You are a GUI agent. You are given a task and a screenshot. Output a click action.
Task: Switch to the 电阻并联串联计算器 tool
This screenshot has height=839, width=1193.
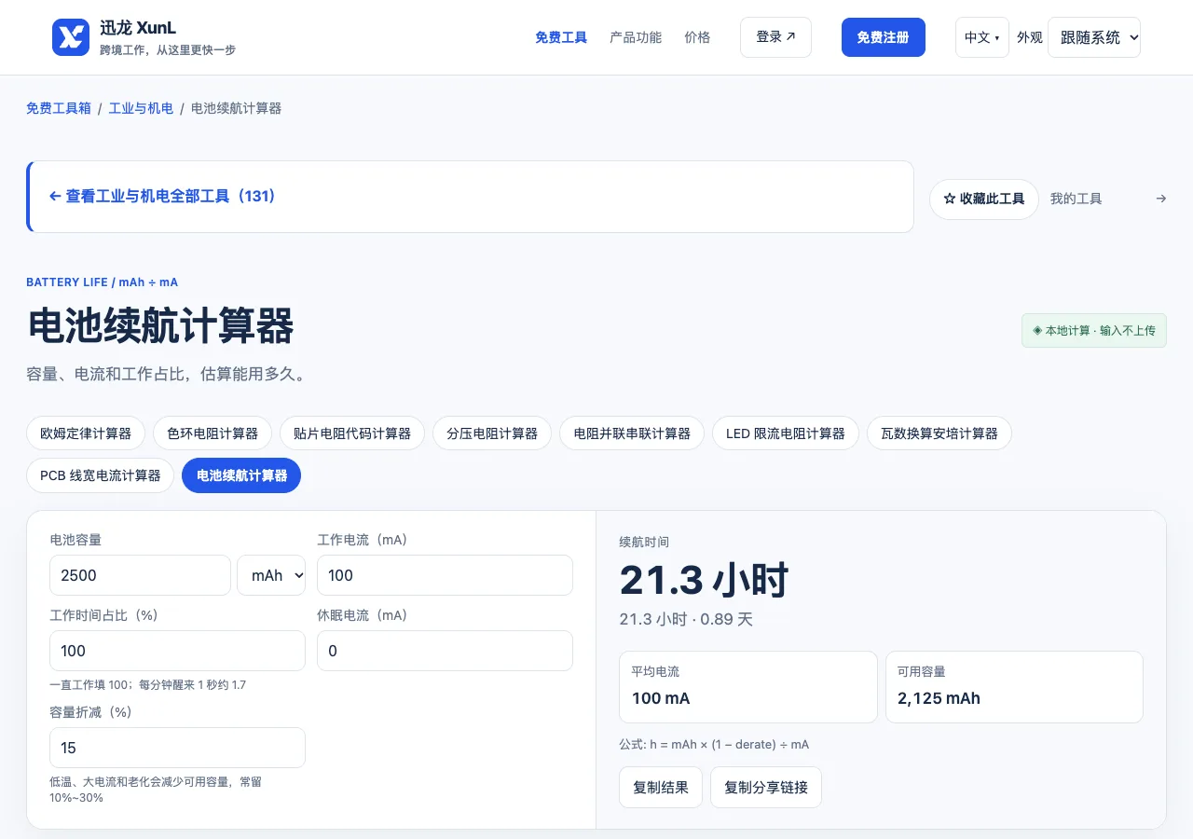pyautogui.click(x=632, y=433)
